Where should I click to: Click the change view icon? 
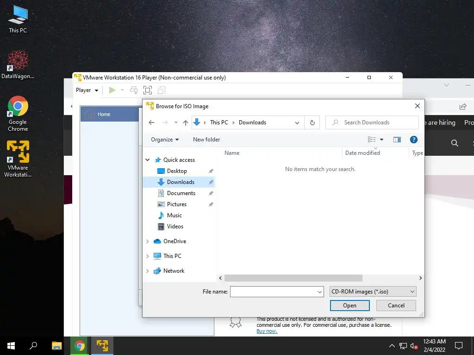click(372, 140)
